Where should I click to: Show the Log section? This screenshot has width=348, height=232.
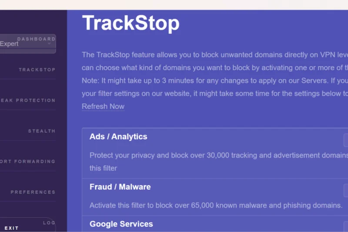pos(49,222)
